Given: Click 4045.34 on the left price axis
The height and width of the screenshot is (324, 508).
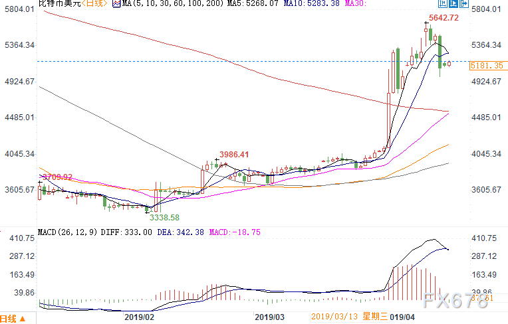Looking at the screenshot, I should pos(19,153).
